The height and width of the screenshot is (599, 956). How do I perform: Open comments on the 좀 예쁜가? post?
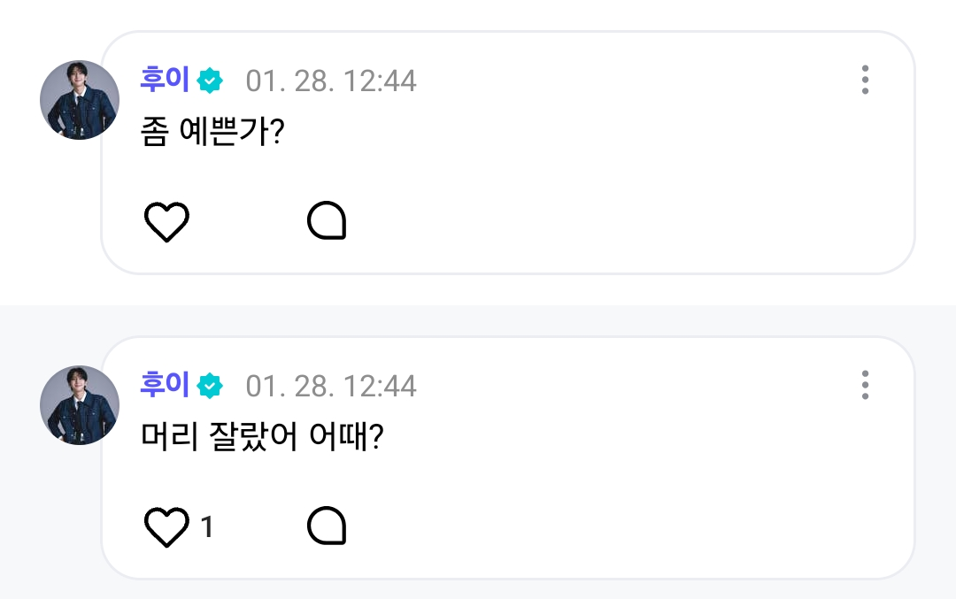pos(326,221)
